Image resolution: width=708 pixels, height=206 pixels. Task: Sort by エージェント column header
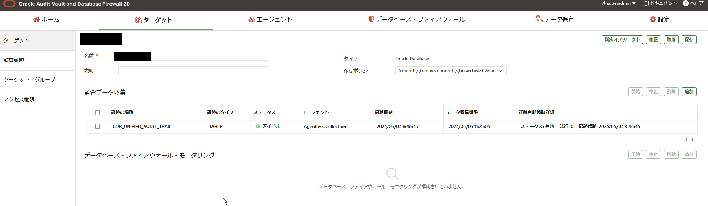click(315, 112)
